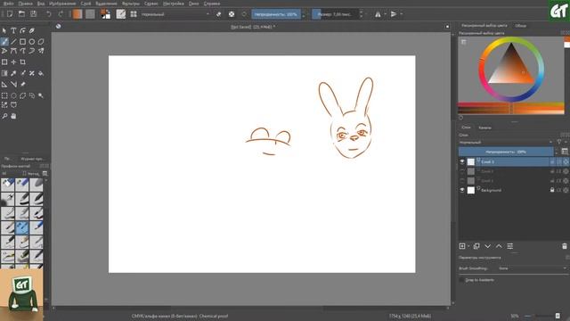The width and height of the screenshot is (570, 321).
Task: Move the layer down with the chevron
Action: (487, 246)
